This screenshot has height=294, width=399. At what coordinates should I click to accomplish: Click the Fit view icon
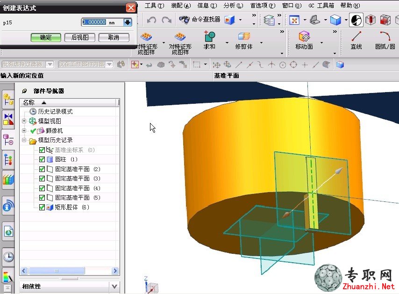click(x=294, y=20)
